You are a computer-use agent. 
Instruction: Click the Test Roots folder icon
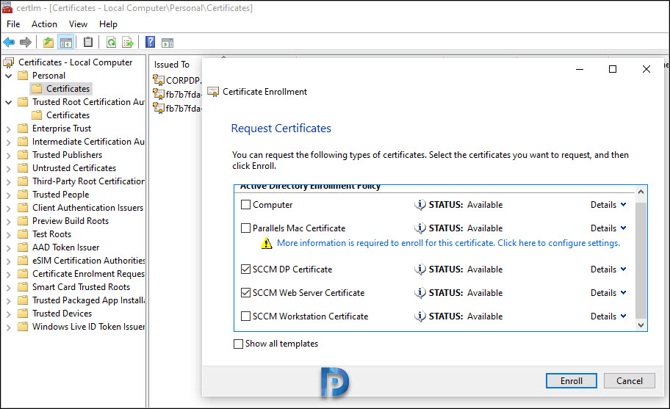[23, 234]
